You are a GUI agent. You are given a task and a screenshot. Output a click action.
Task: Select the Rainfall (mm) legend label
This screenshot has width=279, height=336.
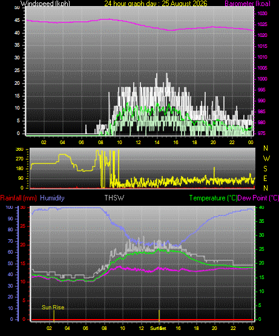(18, 198)
